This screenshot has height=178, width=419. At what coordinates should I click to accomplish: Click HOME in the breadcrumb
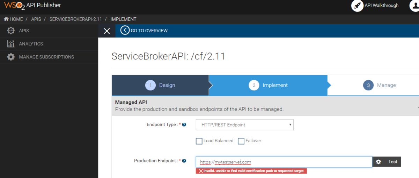[16, 19]
